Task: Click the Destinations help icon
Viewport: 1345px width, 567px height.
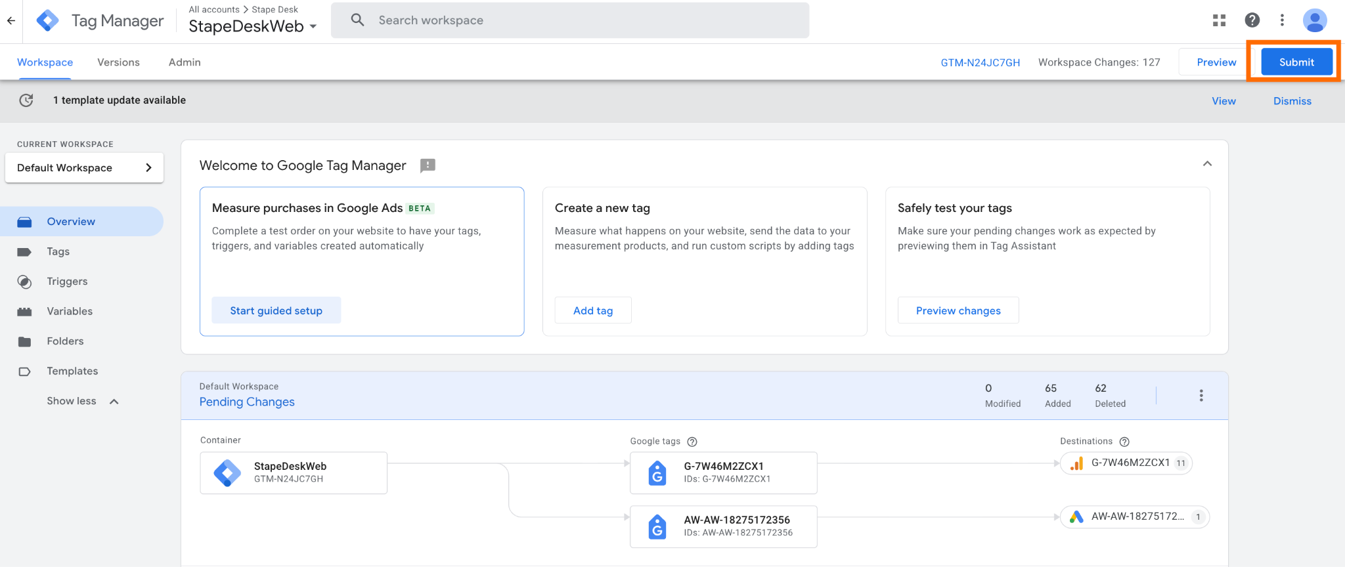Action: (x=1124, y=442)
